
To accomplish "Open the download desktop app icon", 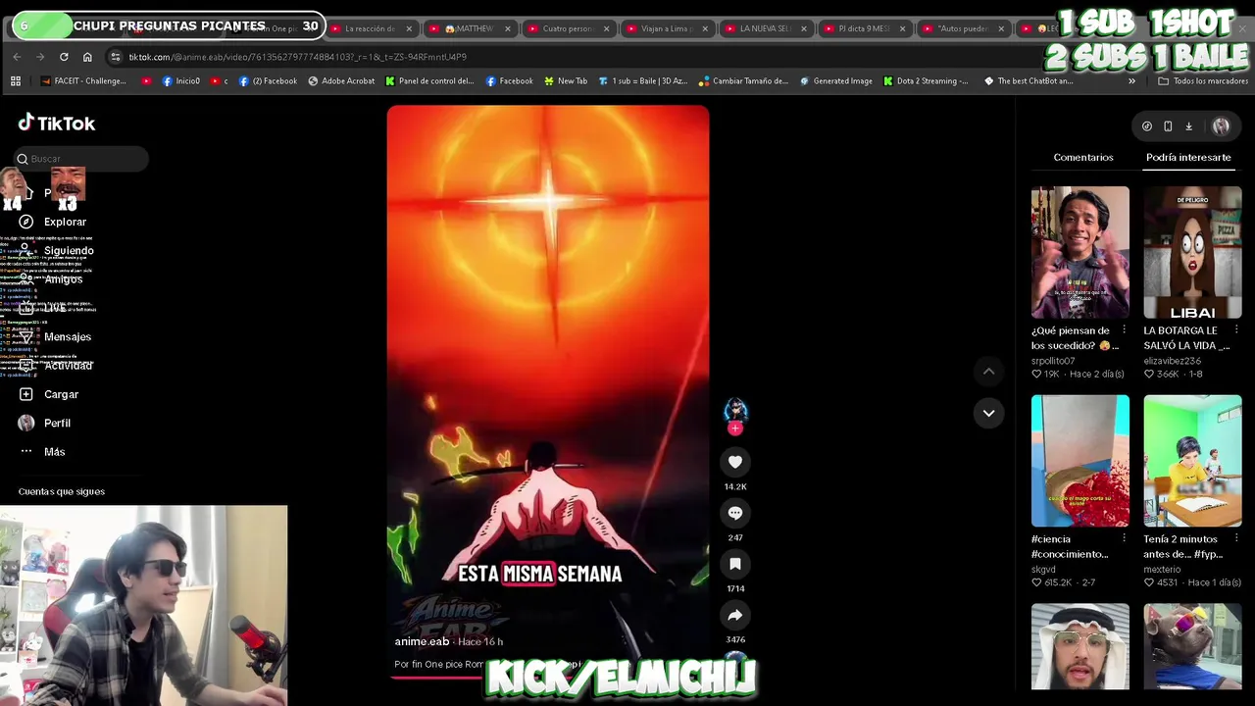I will click(x=1188, y=126).
